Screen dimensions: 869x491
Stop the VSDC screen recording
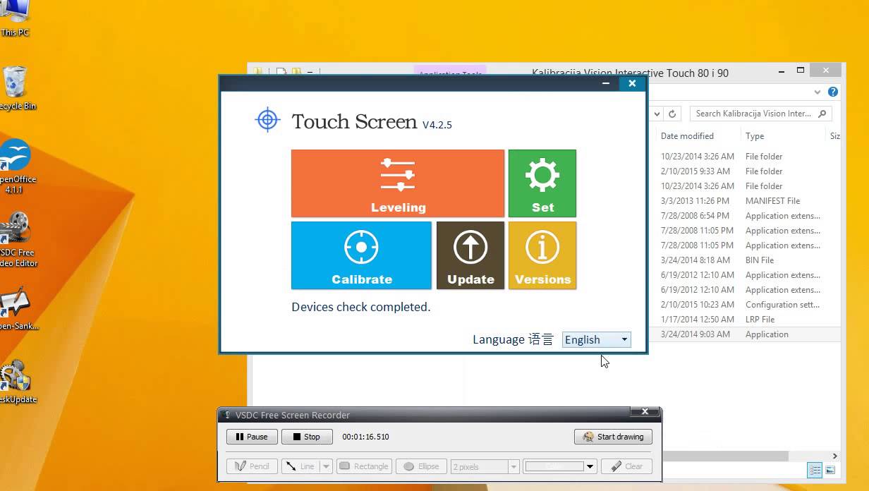coord(307,437)
